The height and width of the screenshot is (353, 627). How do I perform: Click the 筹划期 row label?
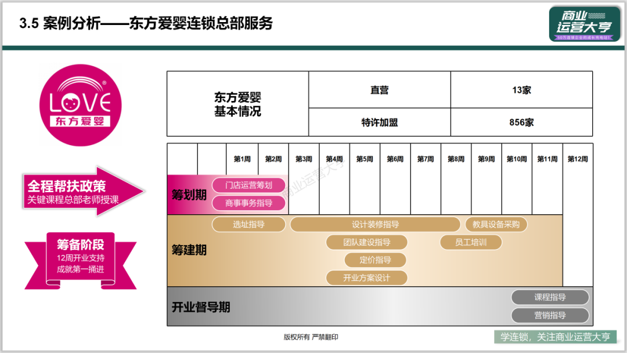tap(189, 195)
